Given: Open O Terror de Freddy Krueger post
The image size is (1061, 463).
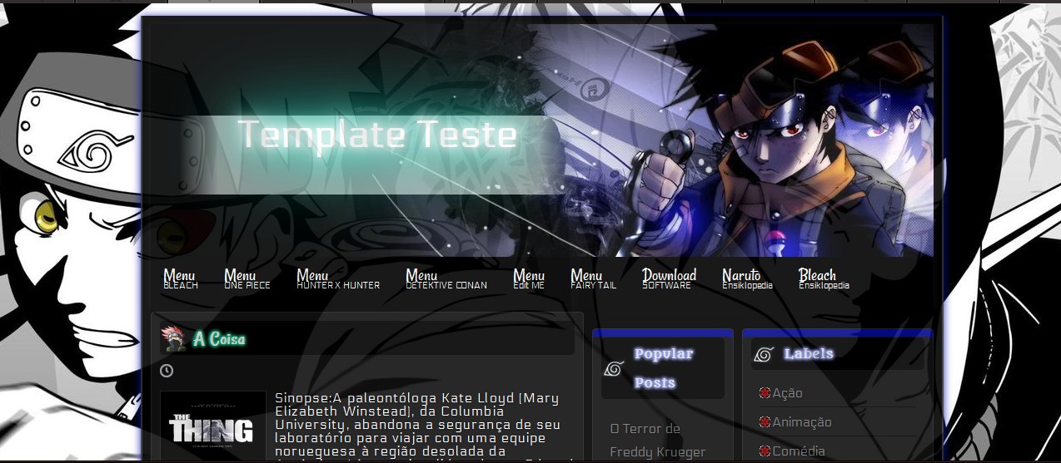Looking at the screenshot, I should point(658,441).
